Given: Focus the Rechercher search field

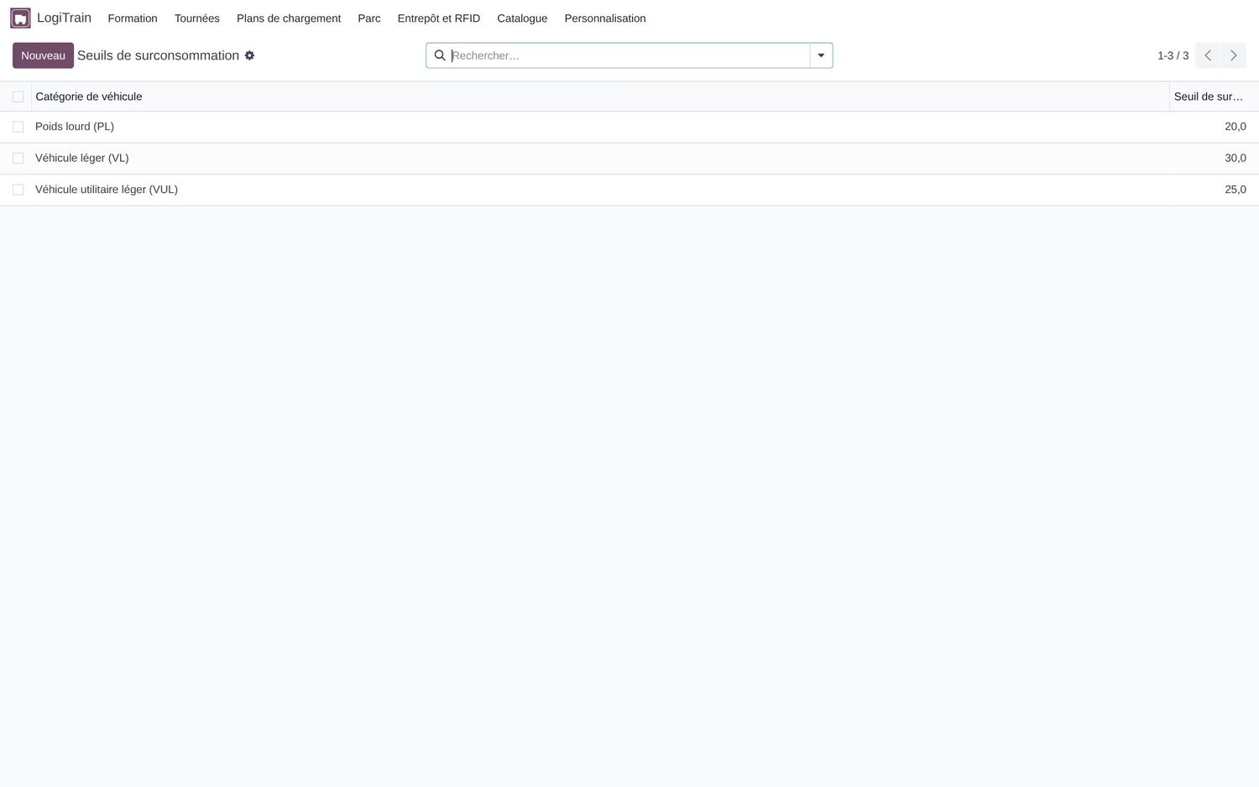Looking at the screenshot, I should click(x=629, y=55).
